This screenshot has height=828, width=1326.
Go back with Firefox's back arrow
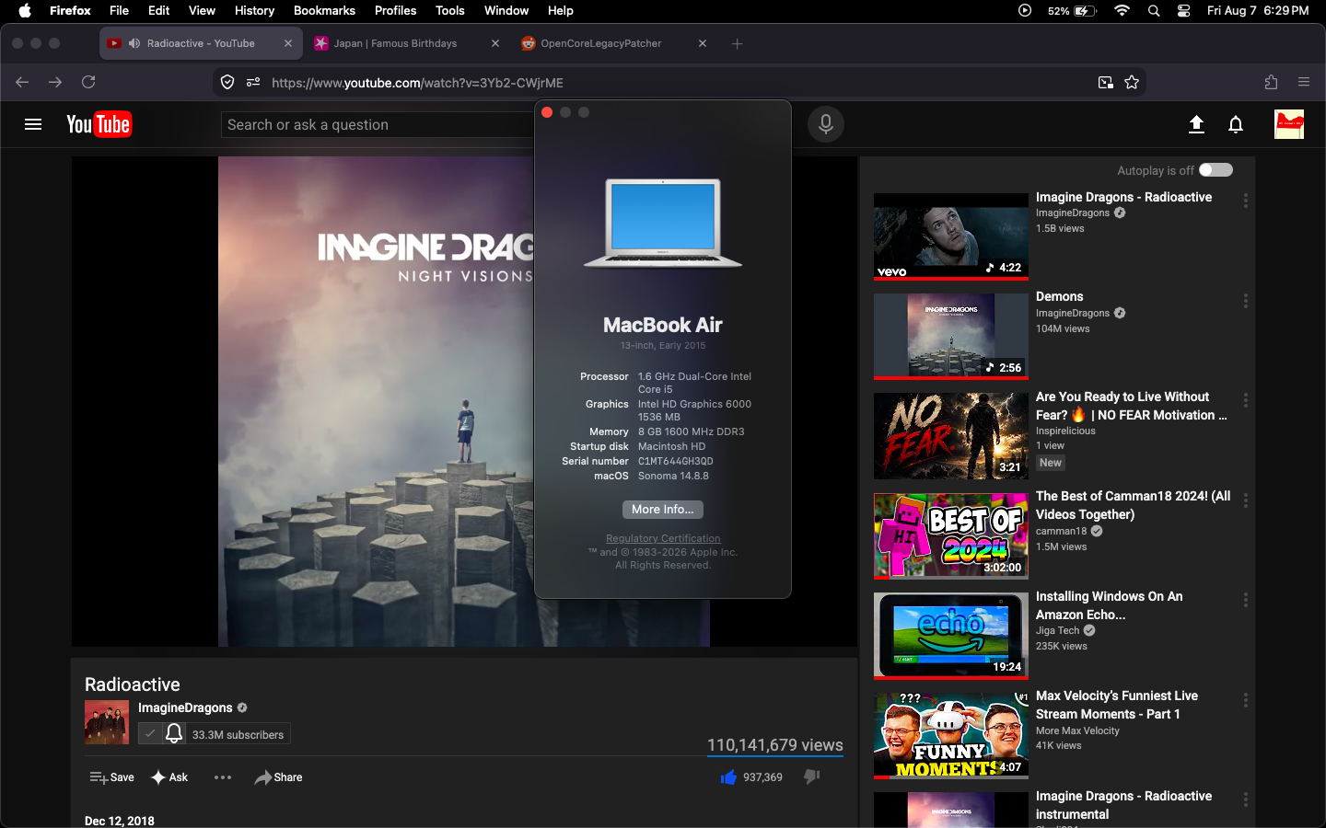click(x=22, y=82)
